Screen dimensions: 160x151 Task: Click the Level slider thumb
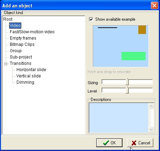(127, 90)
